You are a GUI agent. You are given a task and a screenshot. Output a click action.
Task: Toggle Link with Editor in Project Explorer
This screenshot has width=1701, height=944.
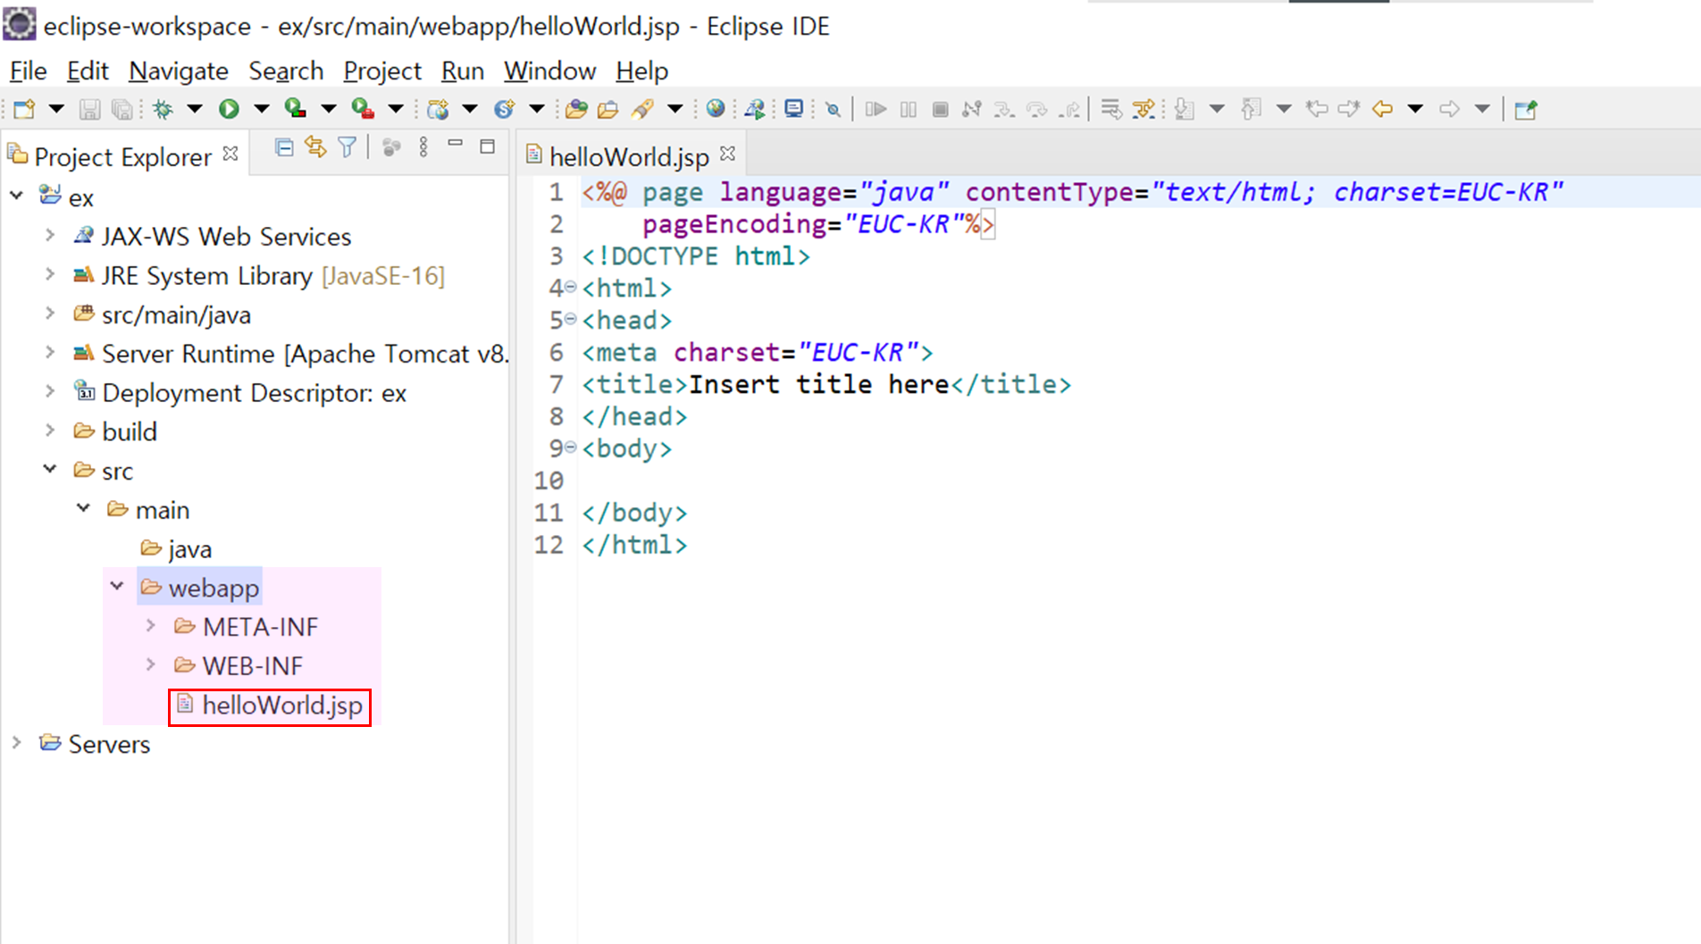[x=315, y=146]
